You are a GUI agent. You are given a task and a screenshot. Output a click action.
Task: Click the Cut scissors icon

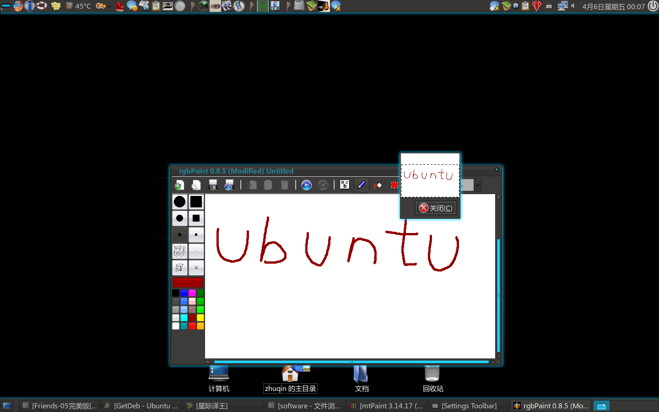(252, 185)
